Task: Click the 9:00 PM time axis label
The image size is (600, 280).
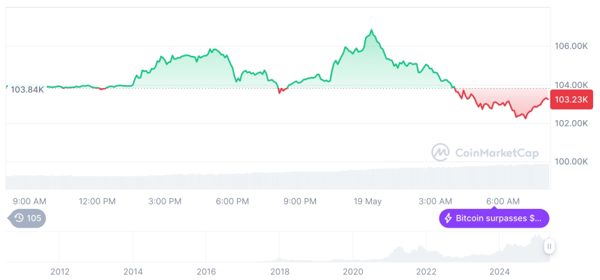Action: (300, 201)
